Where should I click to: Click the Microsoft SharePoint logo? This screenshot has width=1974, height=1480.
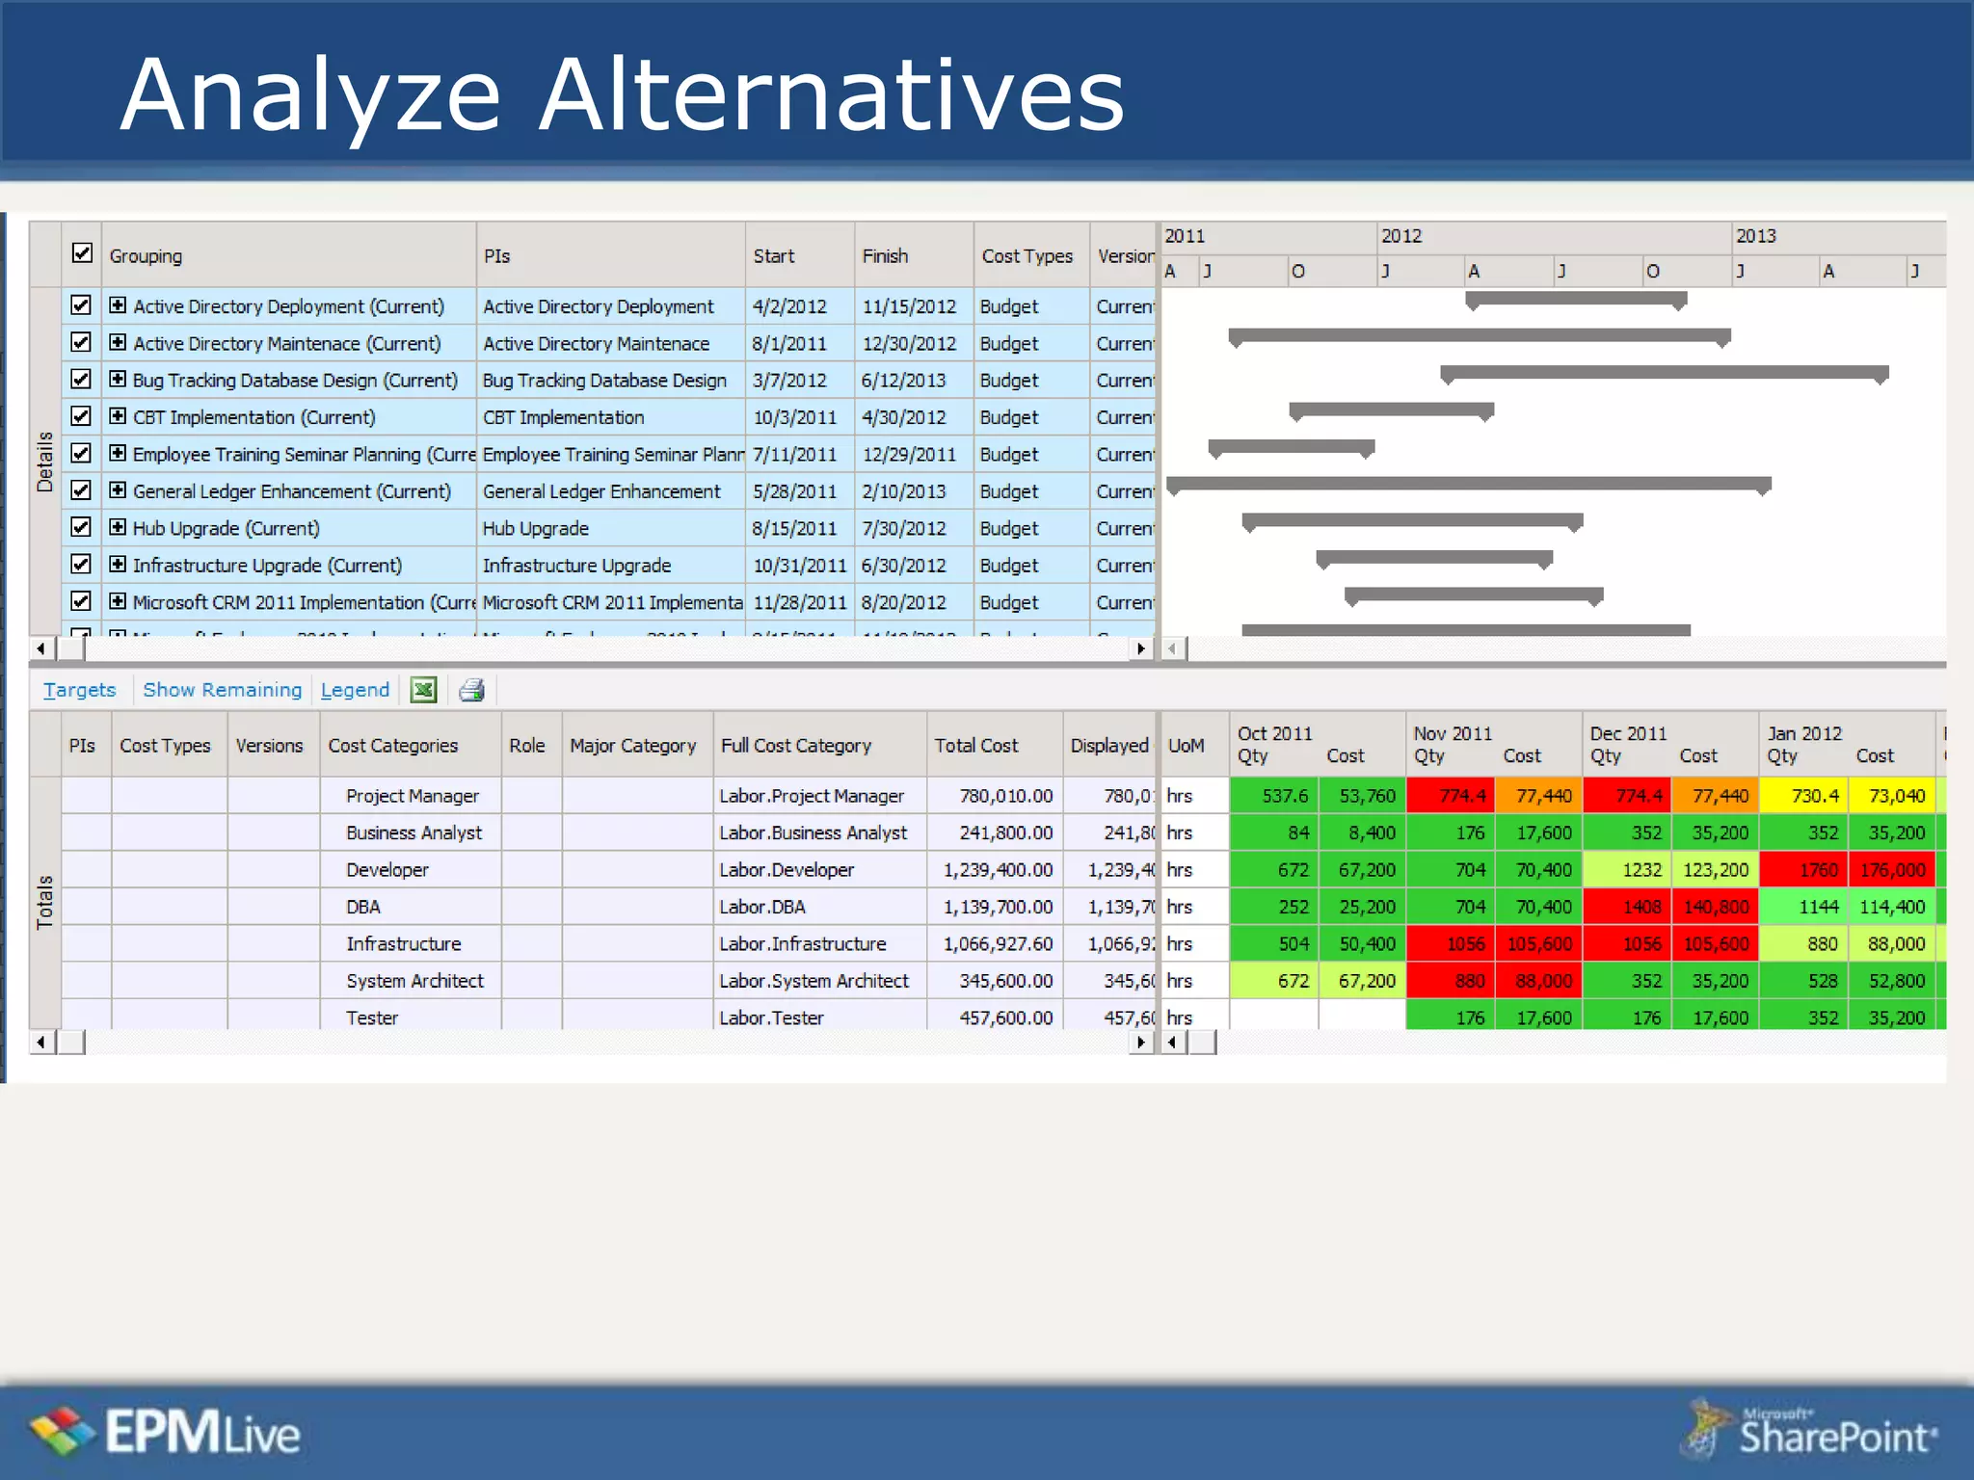pyautogui.click(x=1810, y=1429)
